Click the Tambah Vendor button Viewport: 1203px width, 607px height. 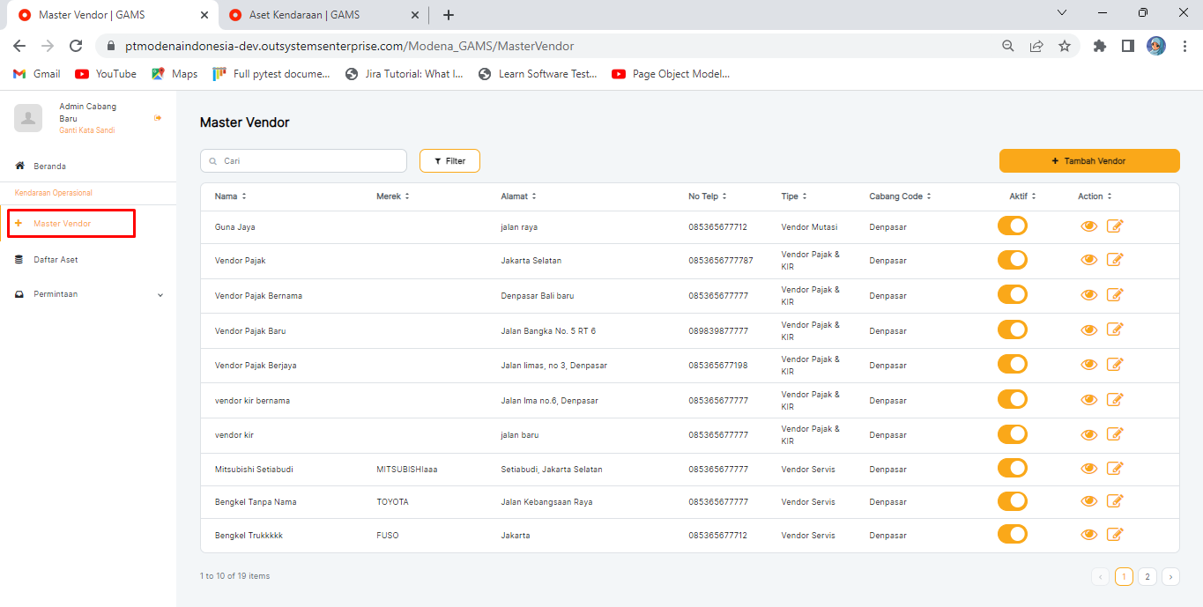(1088, 161)
